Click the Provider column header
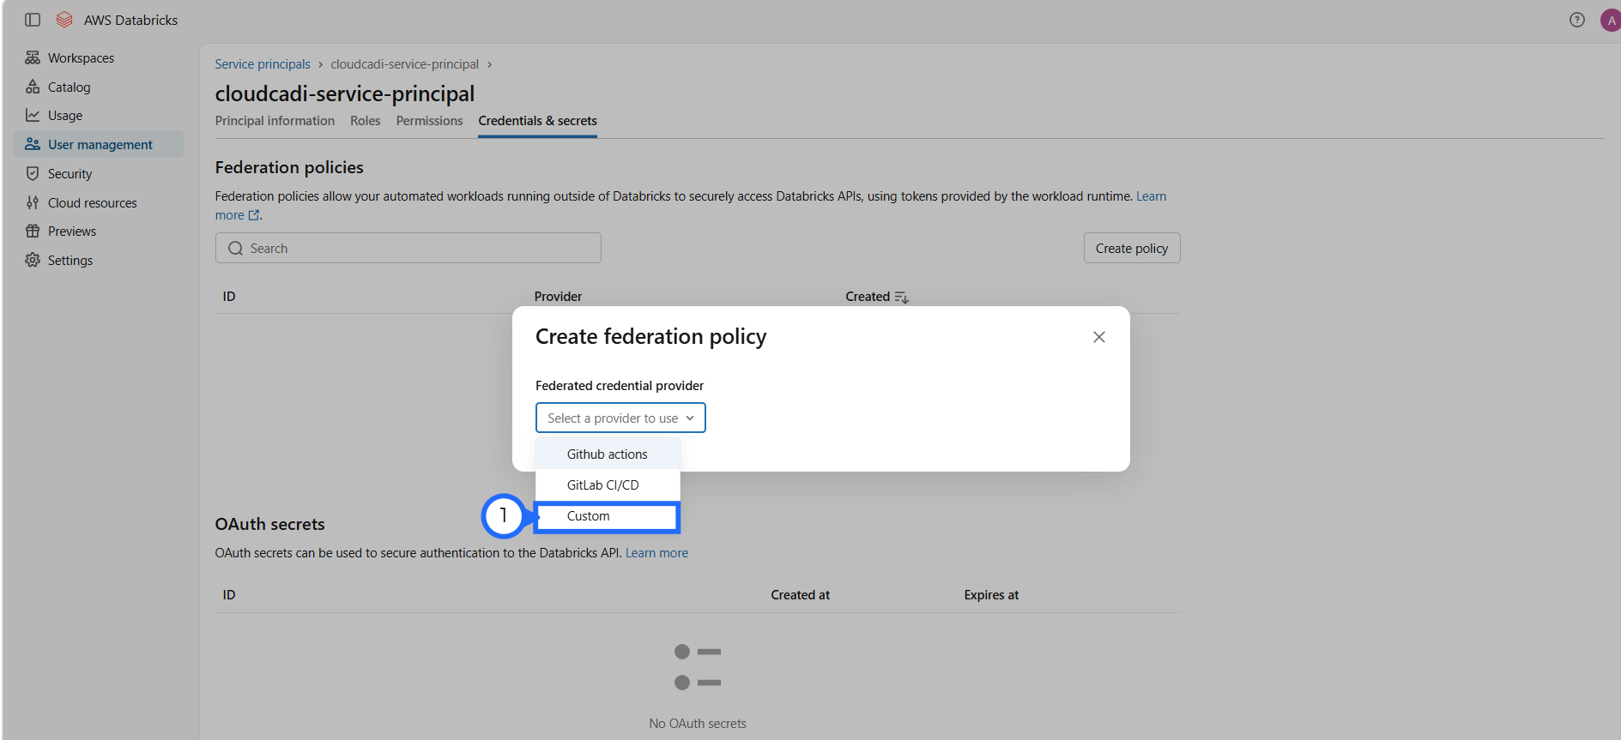 coord(558,297)
